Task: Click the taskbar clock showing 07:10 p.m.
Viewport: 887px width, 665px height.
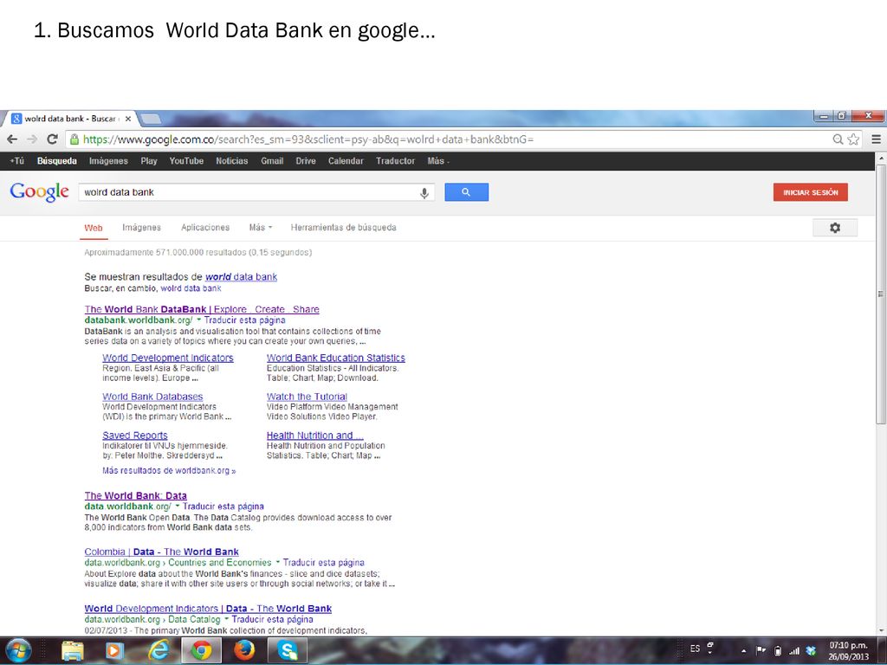Action: pos(848,651)
